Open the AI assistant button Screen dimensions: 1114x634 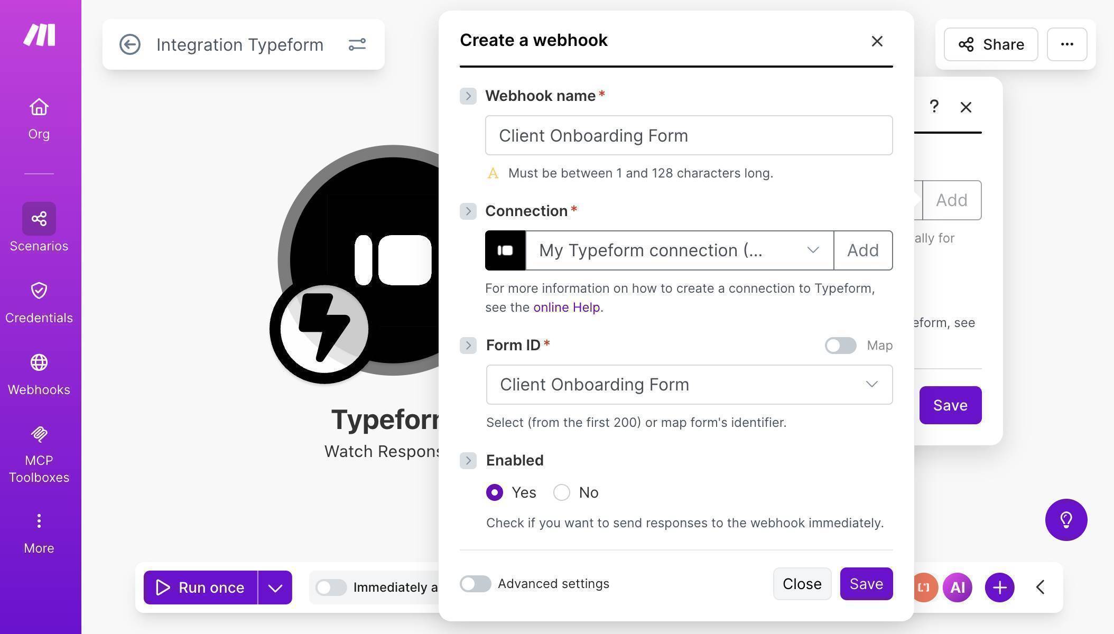click(958, 587)
